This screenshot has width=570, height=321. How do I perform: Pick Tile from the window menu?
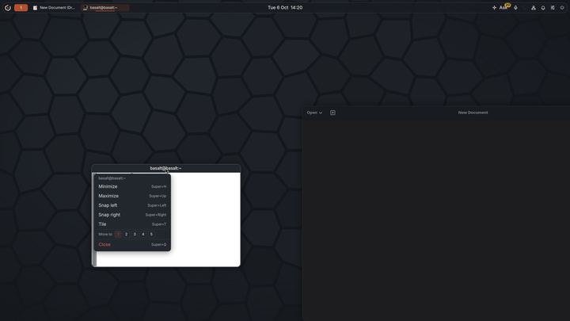click(132, 224)
